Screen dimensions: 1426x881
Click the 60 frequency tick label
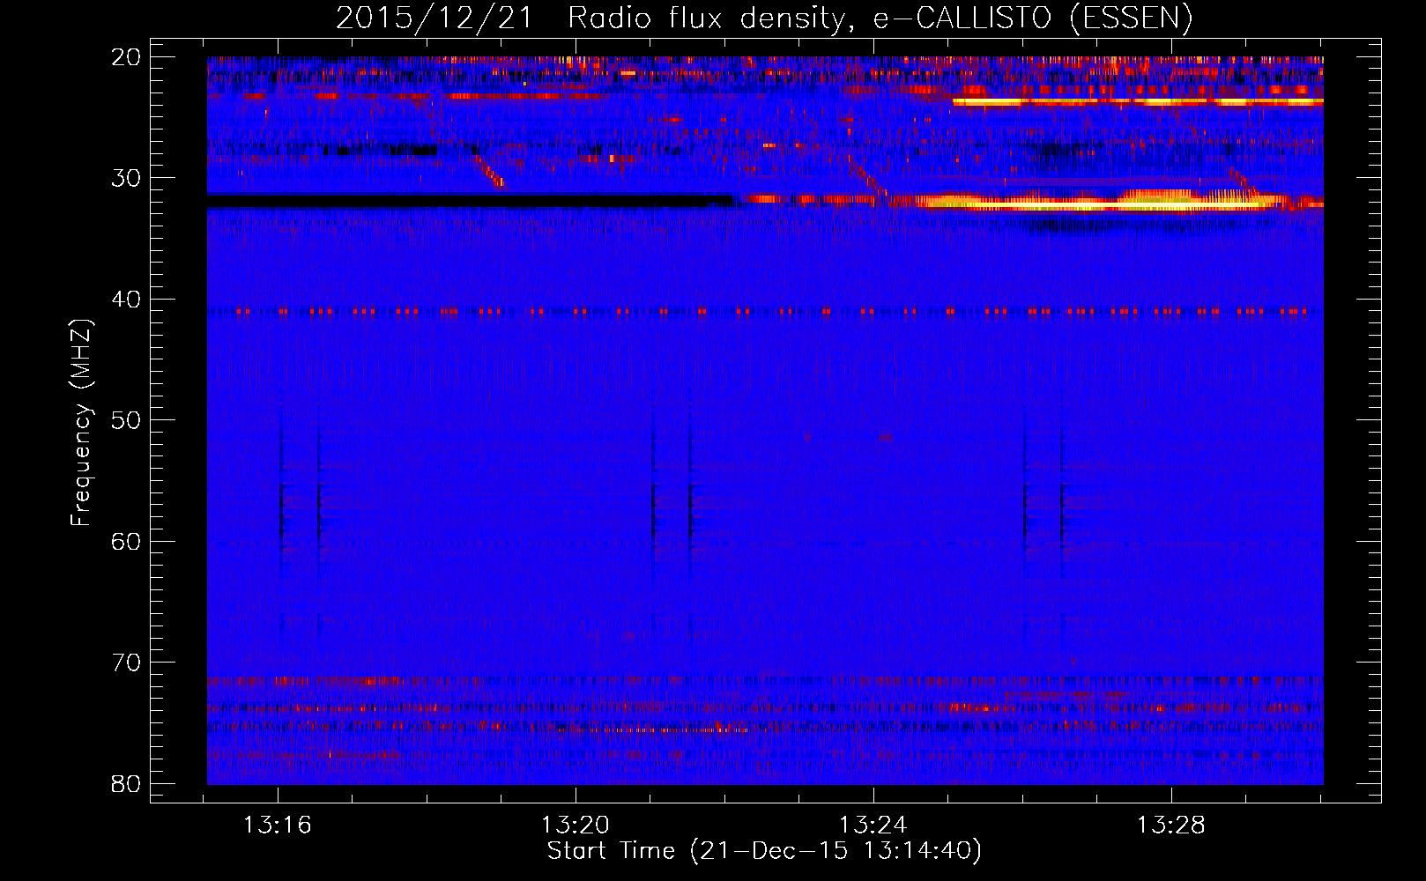tap(127, 541)
